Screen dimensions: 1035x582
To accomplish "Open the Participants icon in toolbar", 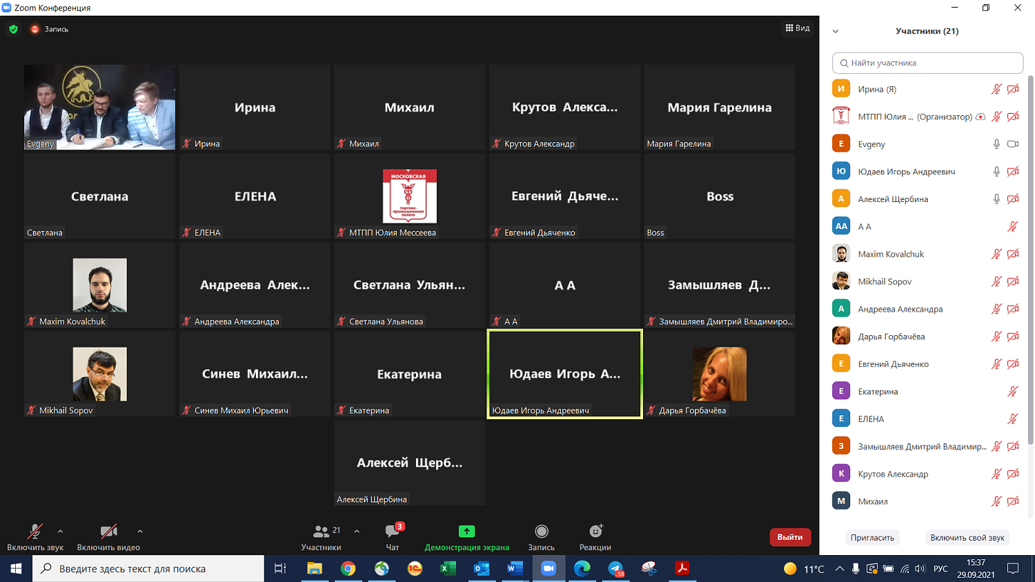I will (x=321, y=532).
